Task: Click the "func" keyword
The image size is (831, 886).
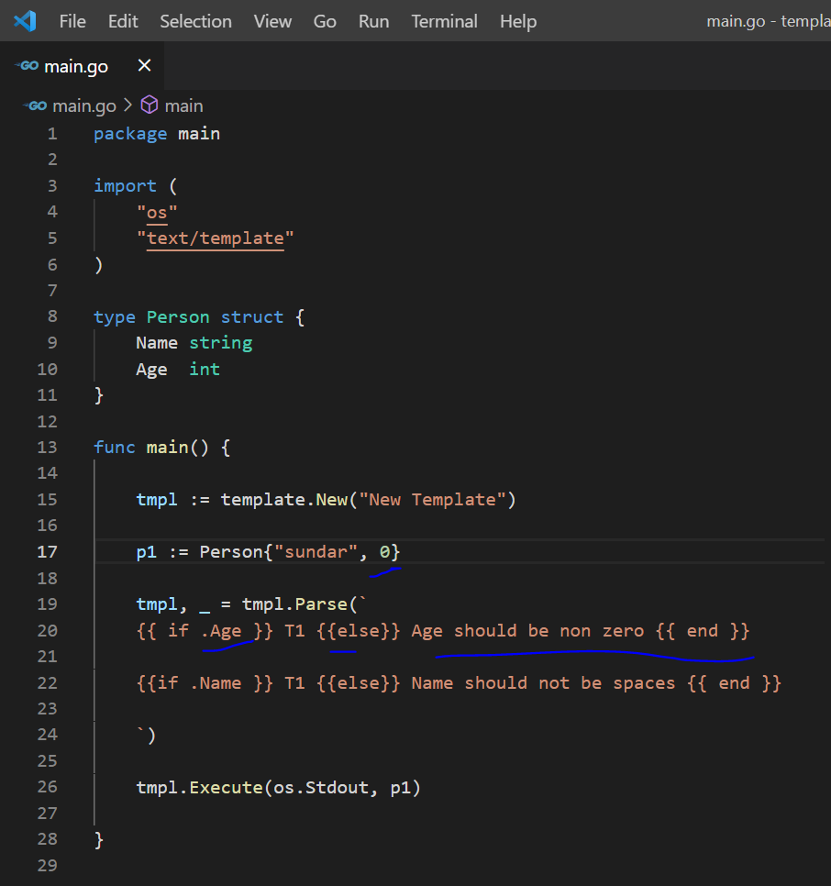Action: 114,448
